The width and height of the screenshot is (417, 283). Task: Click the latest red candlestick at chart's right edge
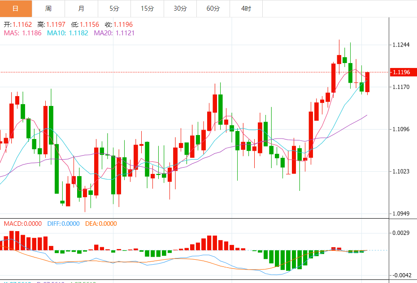click(x=367, y=82)
